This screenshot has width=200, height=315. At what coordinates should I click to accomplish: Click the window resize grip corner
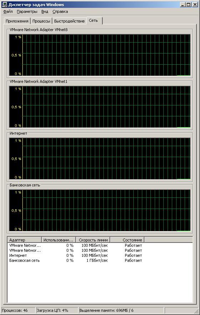click(x=196, y=311)
